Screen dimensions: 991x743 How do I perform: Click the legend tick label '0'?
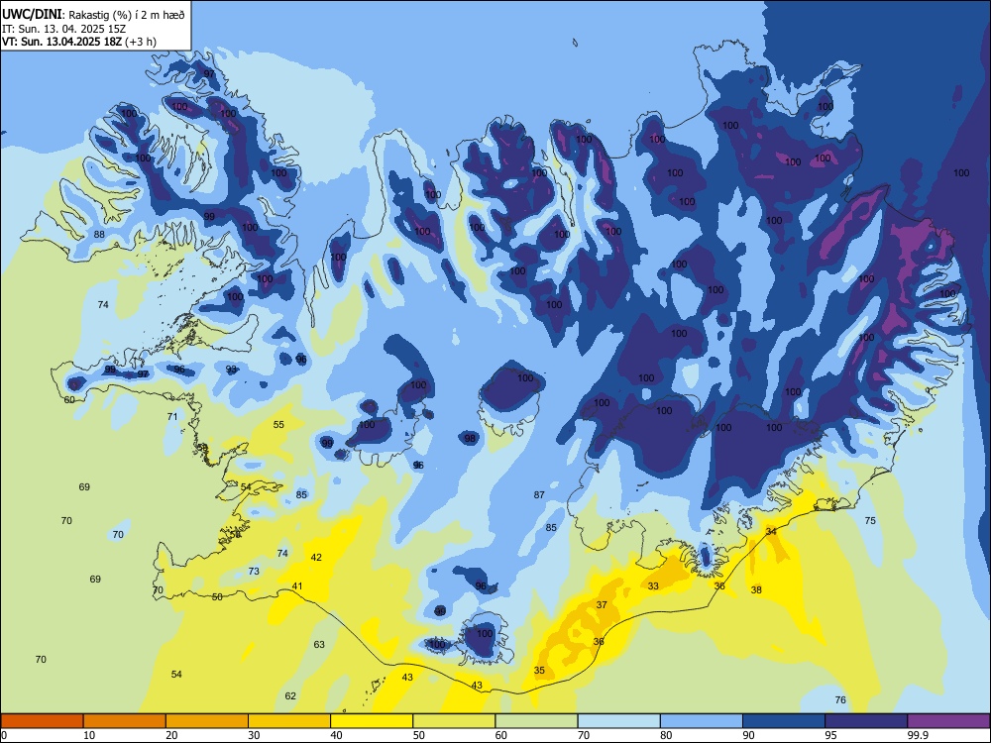click(4, 735)
